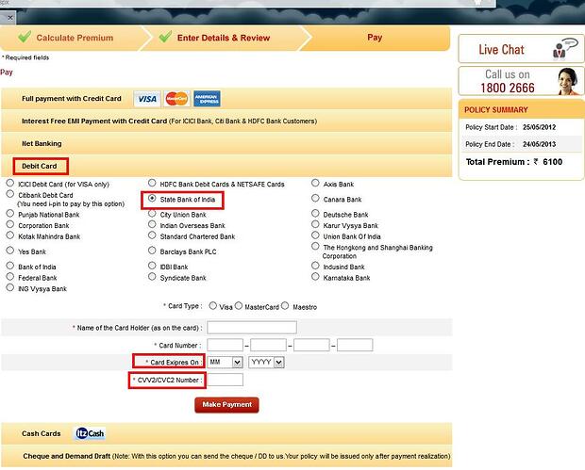Screen dimensions: 585x470
Task: Click the Live Chat agent icon
Action: coord(564,49)
